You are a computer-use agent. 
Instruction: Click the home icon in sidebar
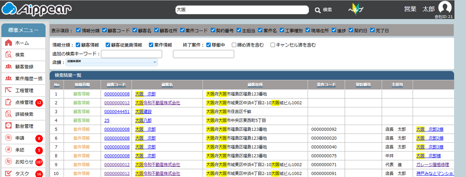coord(9,43)
